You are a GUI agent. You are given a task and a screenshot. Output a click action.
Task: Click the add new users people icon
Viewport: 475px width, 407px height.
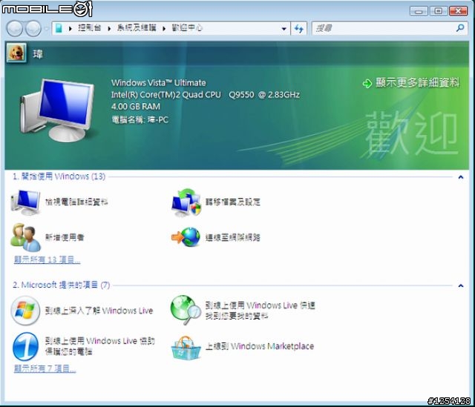pos(25,237)
